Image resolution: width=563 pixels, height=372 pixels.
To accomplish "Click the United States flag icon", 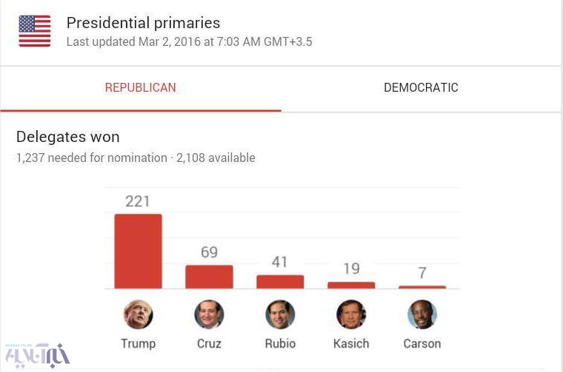I will (35, 31).
